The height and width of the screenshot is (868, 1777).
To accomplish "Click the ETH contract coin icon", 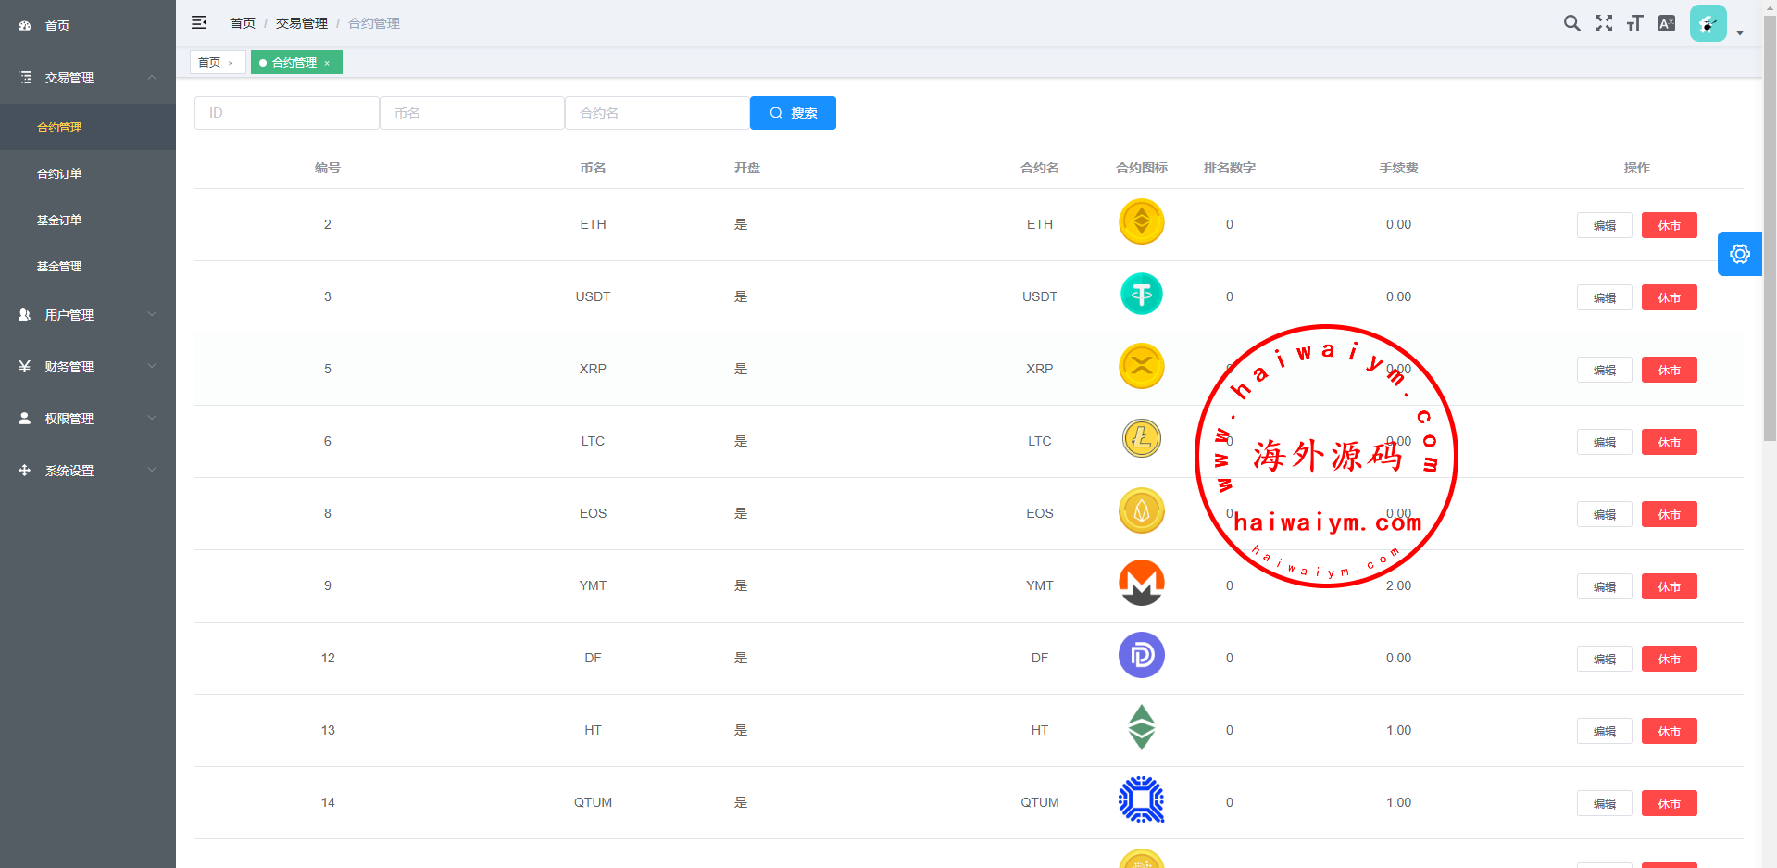I will (1141, 222).
